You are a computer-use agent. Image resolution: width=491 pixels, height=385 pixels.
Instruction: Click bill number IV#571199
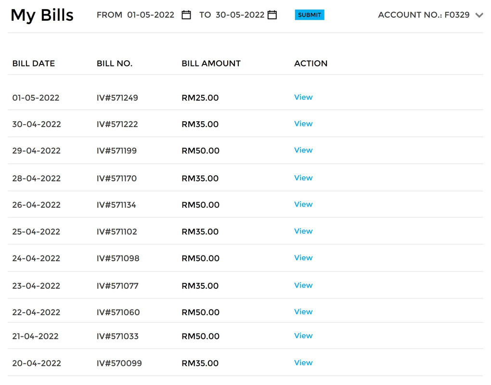[x=116, y=151]
